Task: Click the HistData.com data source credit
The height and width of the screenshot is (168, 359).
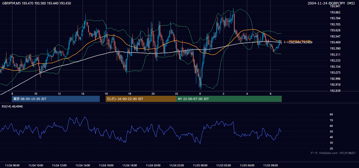Action: pyautogui.click(x=333, y=153)
